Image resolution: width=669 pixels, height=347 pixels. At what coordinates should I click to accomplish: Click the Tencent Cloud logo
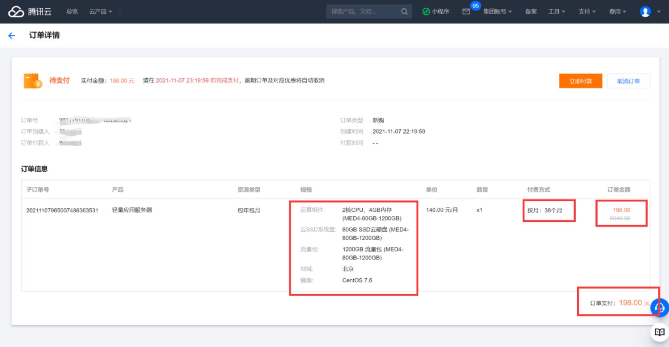(x=30, y=12)
